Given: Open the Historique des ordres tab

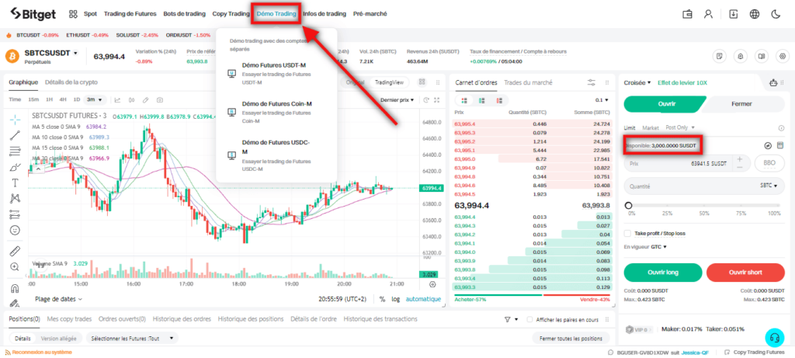Looking at the screenshot, I should point(182,319).
